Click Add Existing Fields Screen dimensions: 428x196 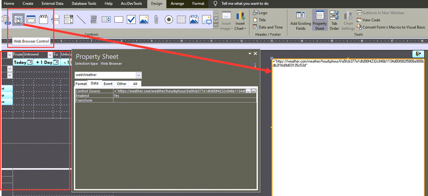[300, 21]
